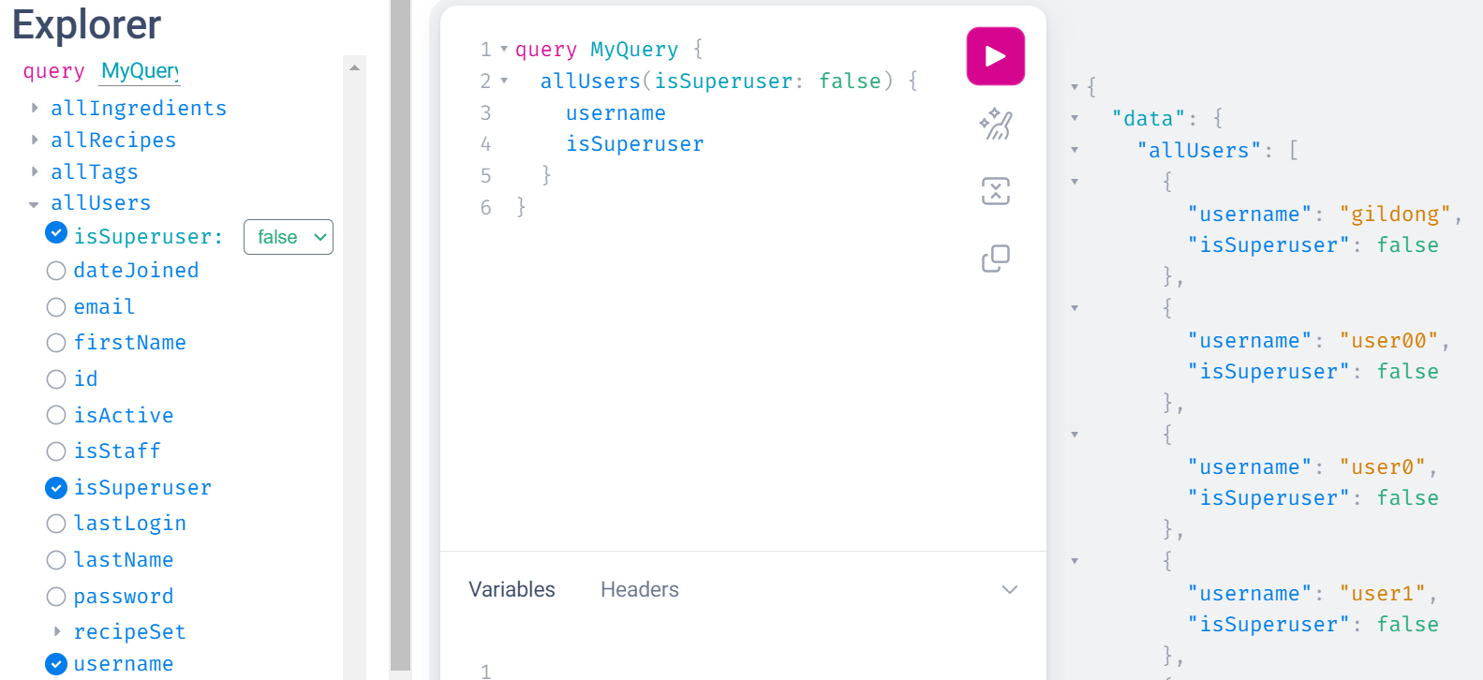Viewport: 1483px width, 680px height.
Task: Click the prettify query icon
Action: pos(995,125)
